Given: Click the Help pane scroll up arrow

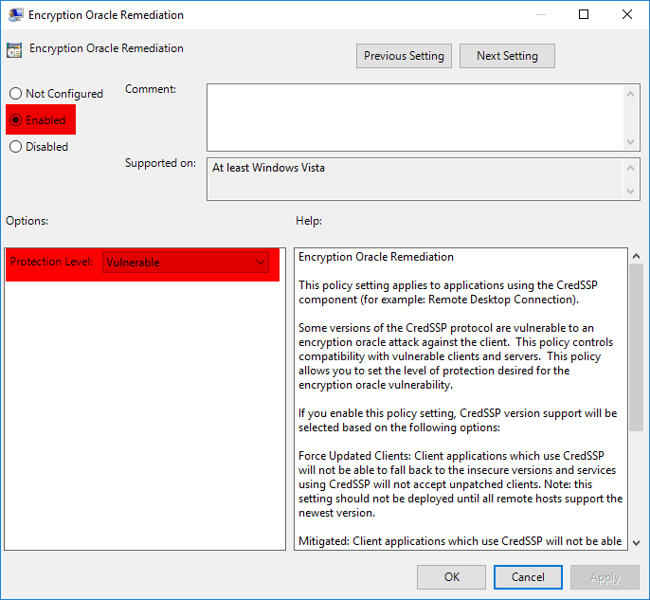Looking at the screenshot, I should click(637, 256).
